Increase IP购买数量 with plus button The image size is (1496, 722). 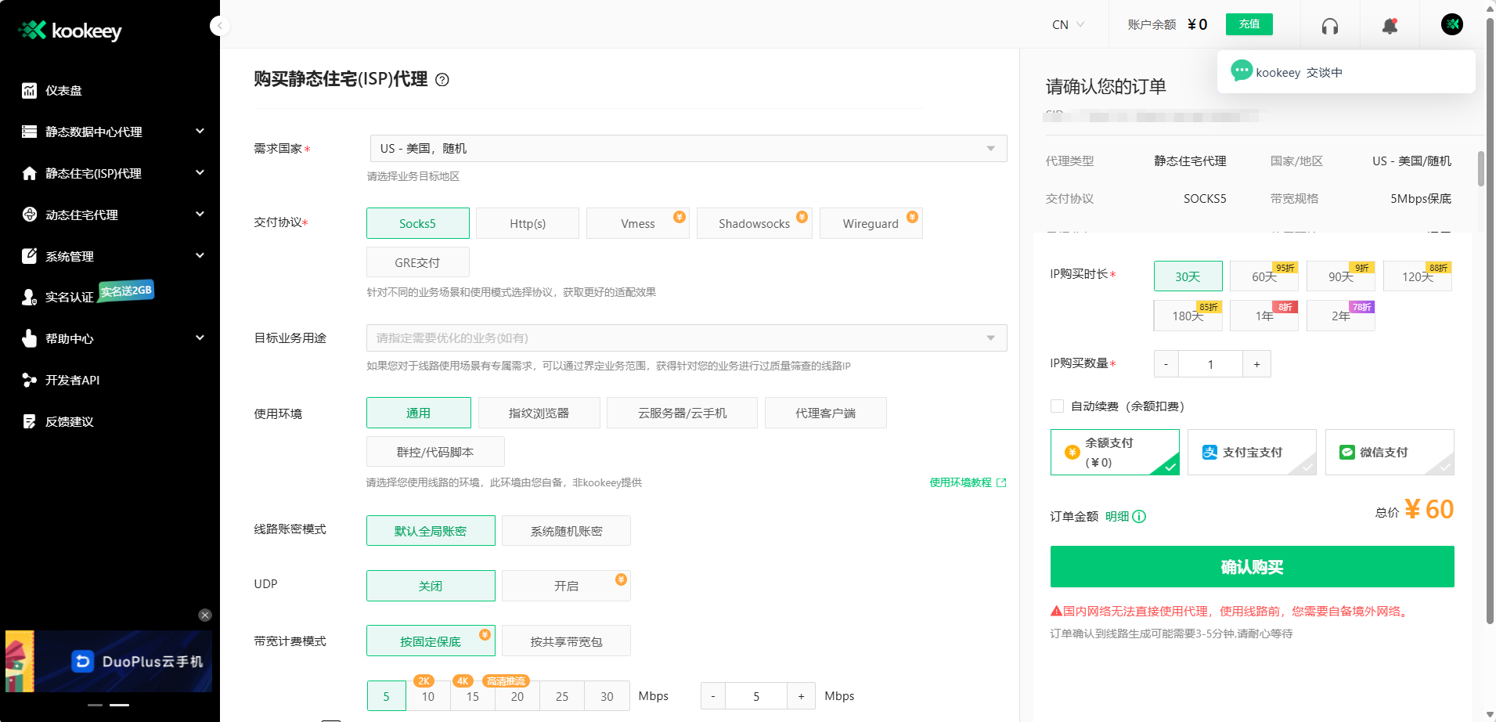(x=1257, y=364)
